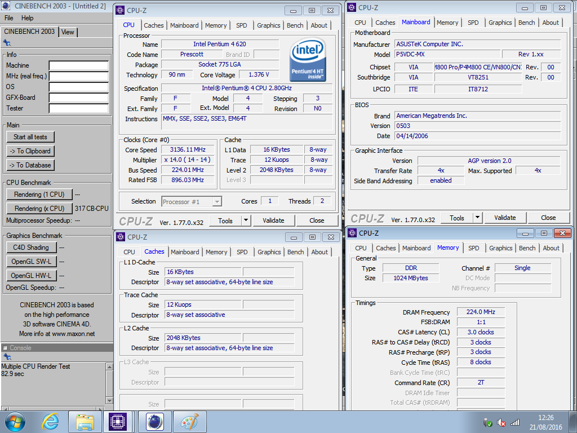Click the CPU-Z title icon in the Memory window
Image resolution: width=577 pixels, height=433 pixels.
point(352,233)
